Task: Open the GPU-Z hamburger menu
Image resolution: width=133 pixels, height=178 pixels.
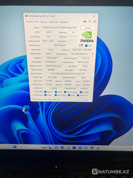Action: pos(95,22)
